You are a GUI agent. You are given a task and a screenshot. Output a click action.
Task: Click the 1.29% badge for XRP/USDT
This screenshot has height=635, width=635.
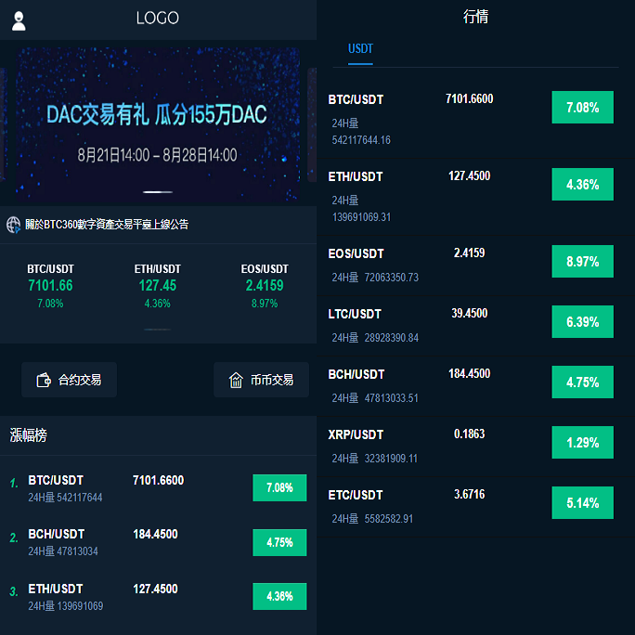tap(582, 443)
